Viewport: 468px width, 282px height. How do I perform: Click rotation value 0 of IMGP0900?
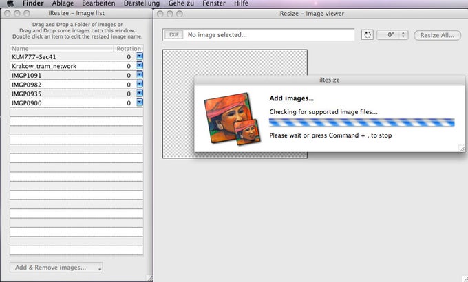[x=129, y=103]
